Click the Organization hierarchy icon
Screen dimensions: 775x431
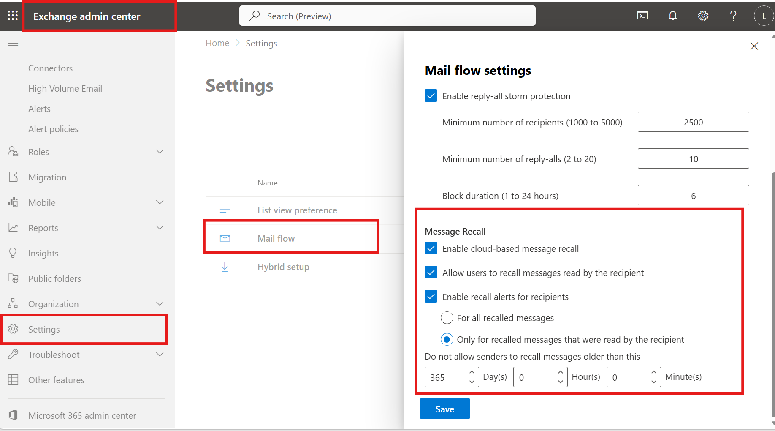[x=13, y=303]
